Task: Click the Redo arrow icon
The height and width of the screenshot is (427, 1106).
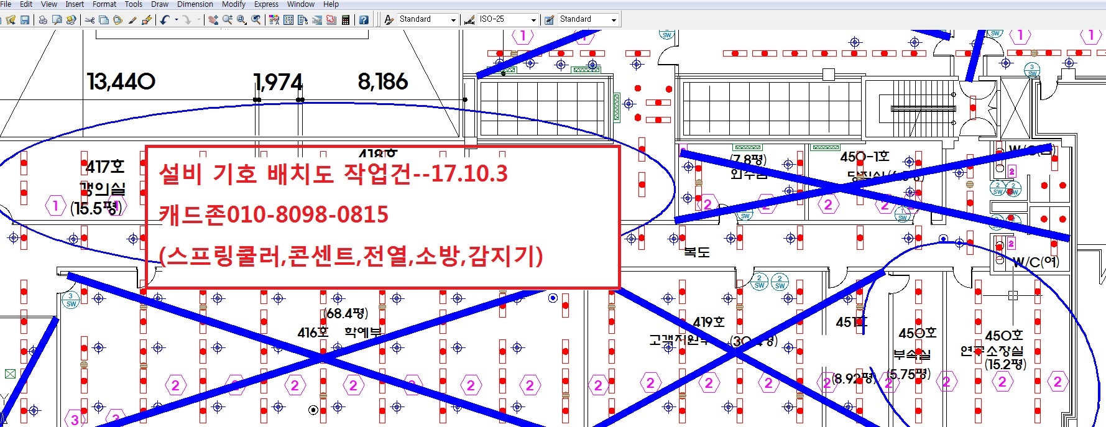Action: (187, 20)
